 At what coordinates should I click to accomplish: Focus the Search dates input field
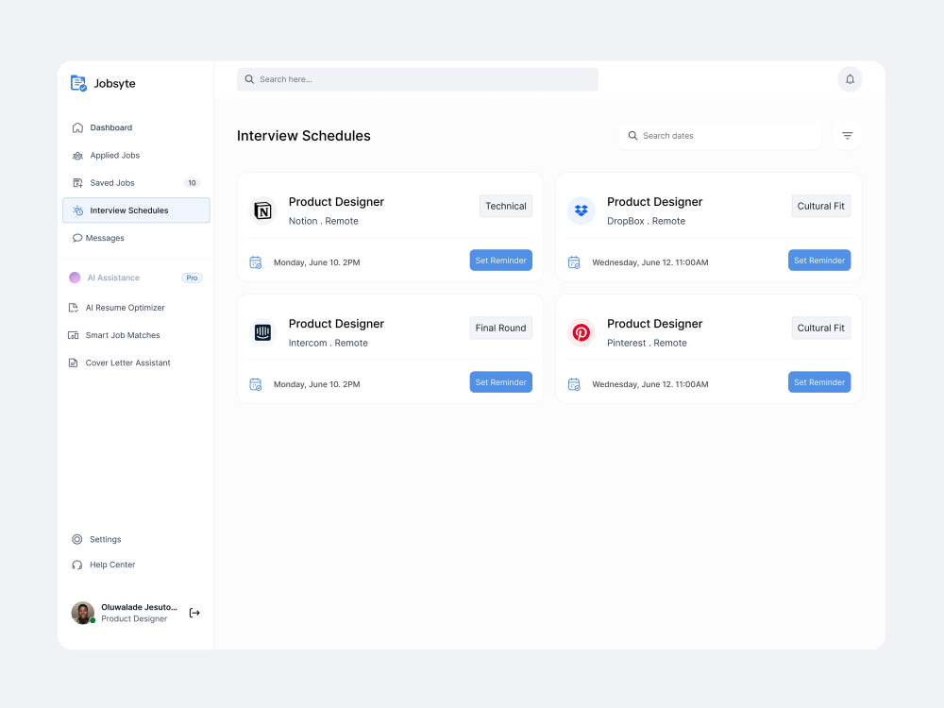[720, 135]
